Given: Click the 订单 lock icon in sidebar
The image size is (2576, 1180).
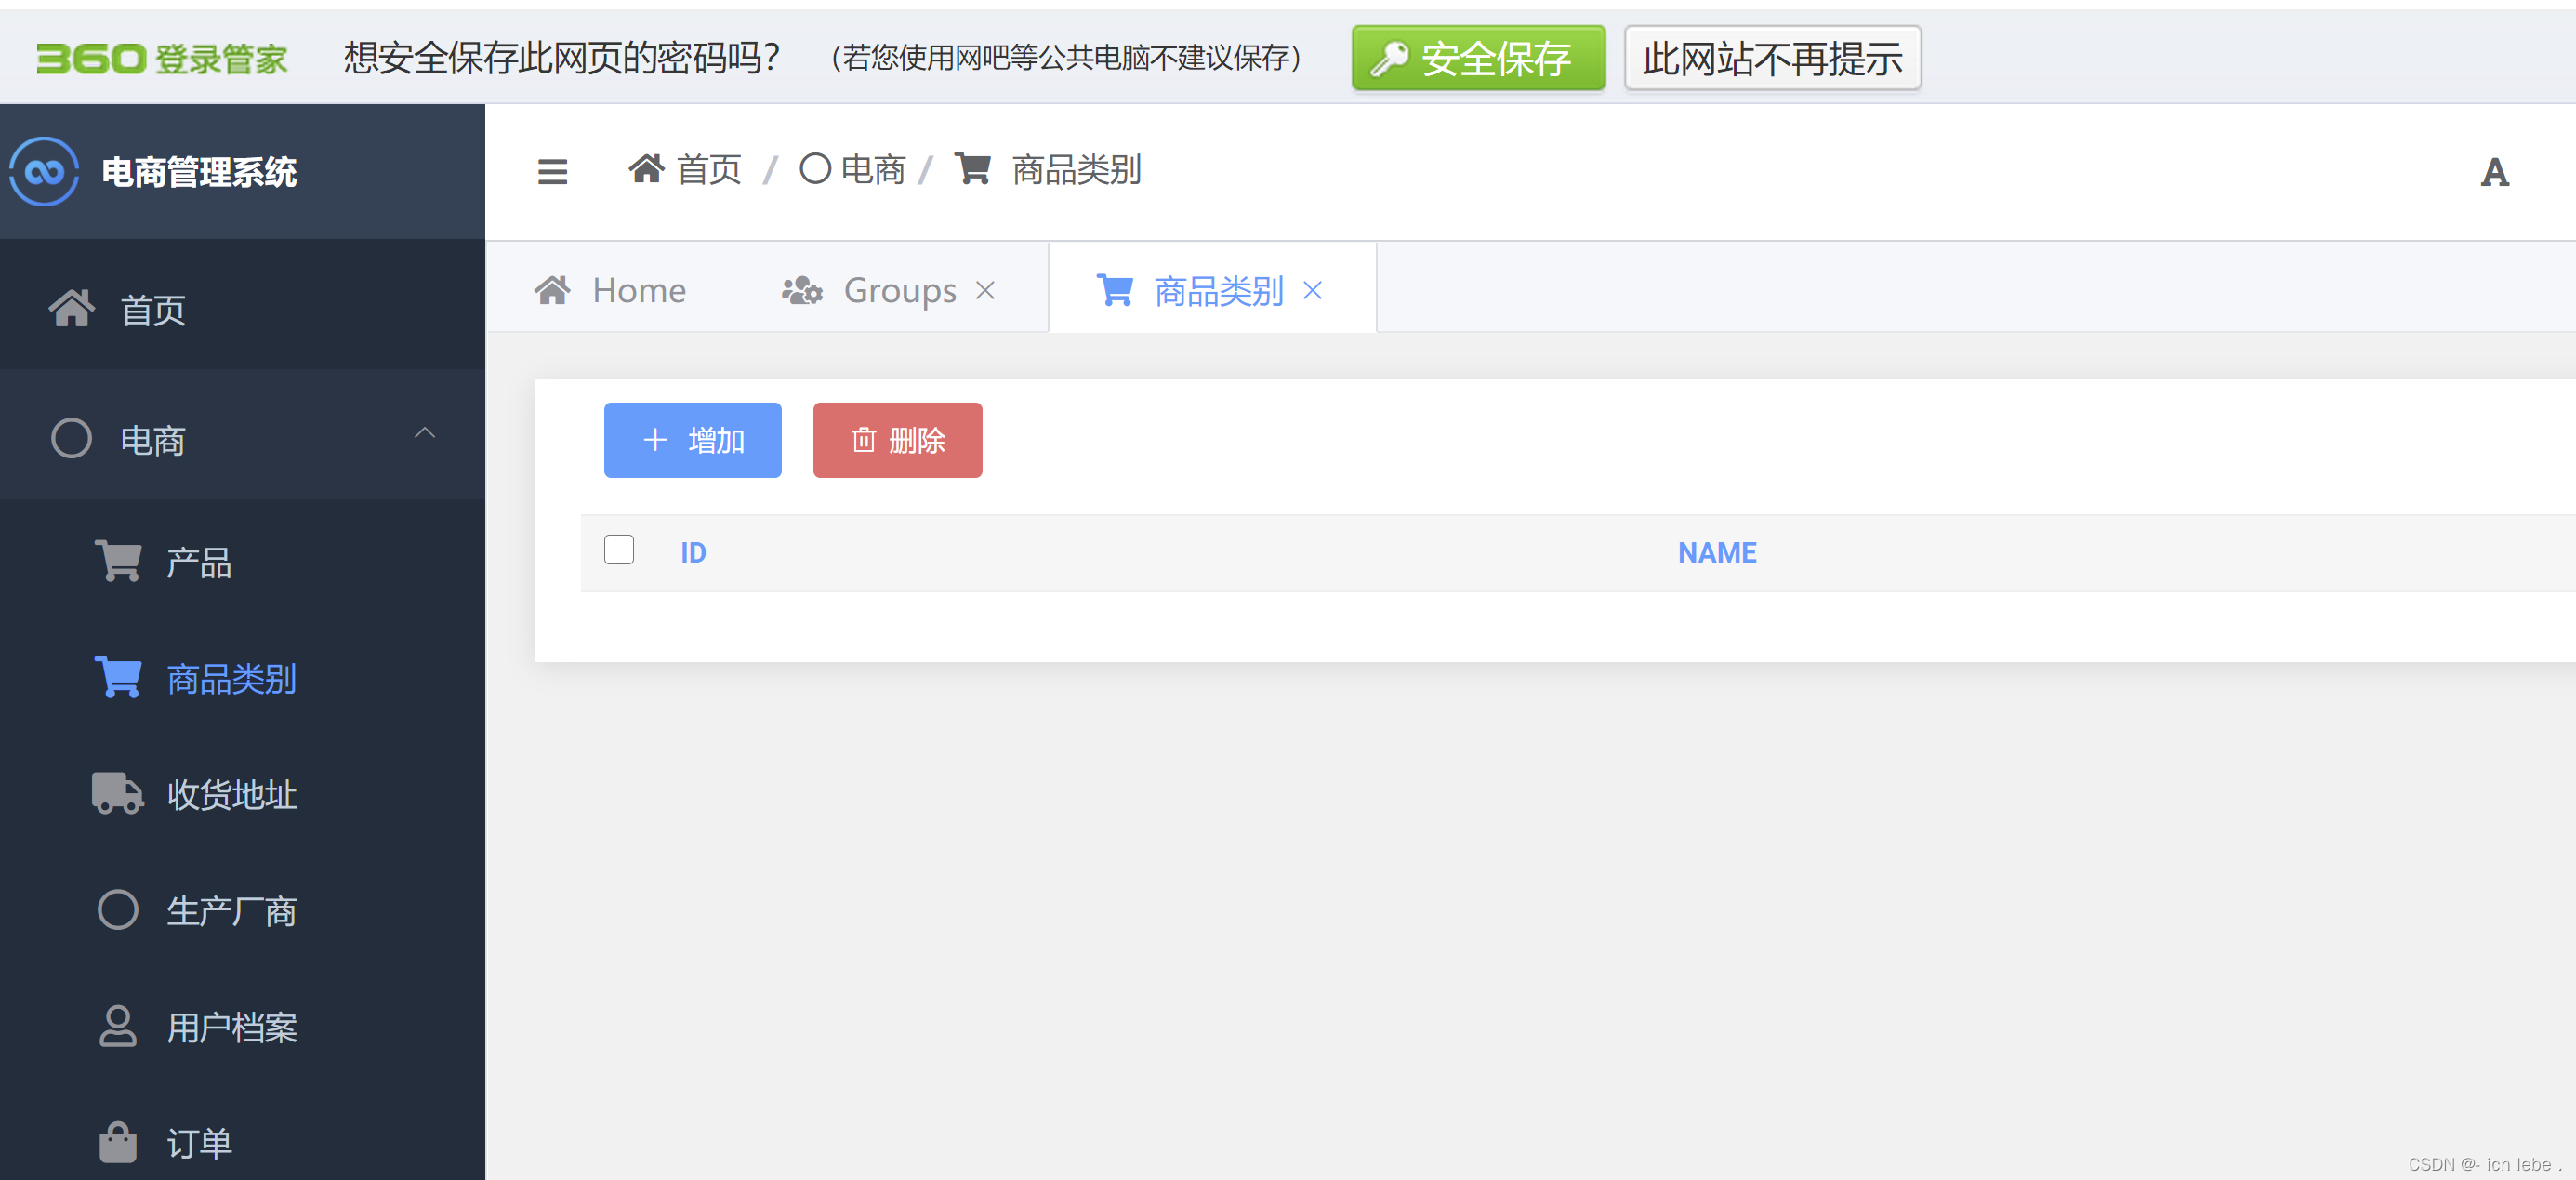Looking at the screenshot, I should coord(117,1141).
